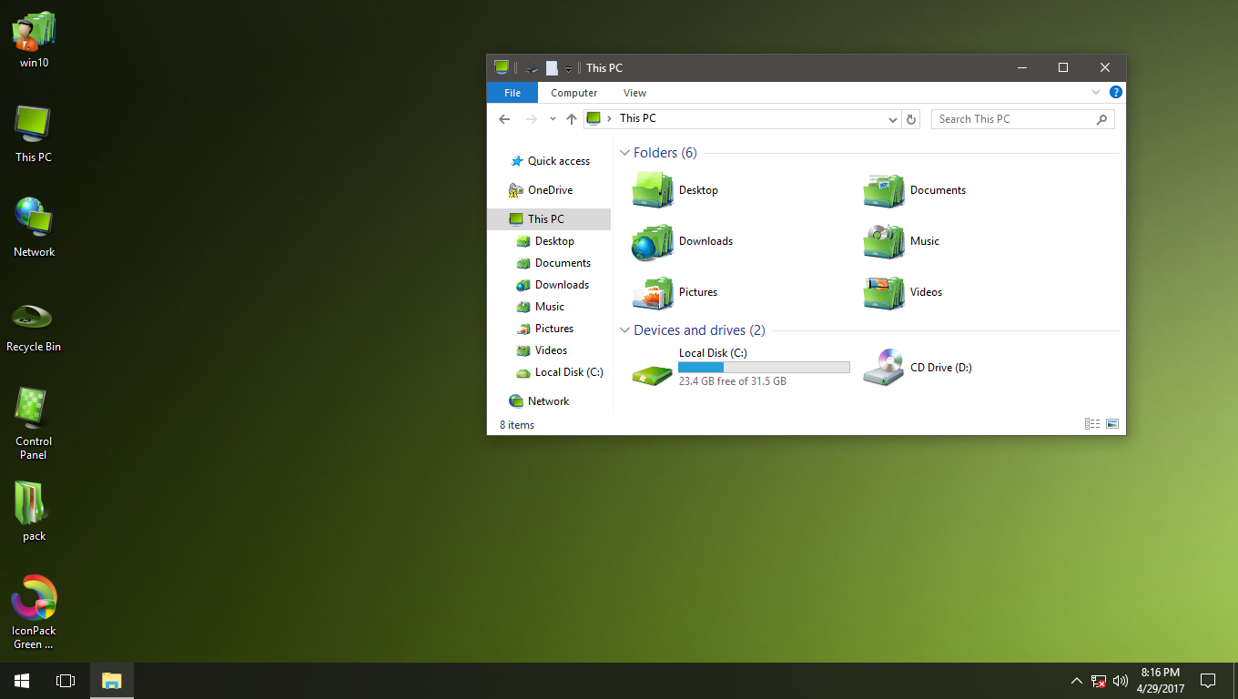
Task: Click the Local Disk (C:) usage bar
Action: click(763, 367)
